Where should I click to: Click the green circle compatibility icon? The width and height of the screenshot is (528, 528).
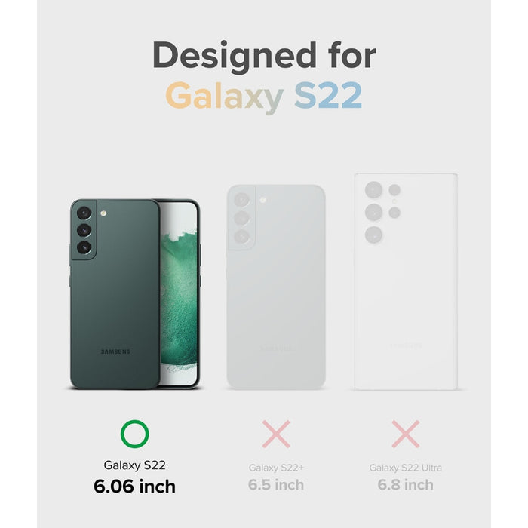click(134, 434)
